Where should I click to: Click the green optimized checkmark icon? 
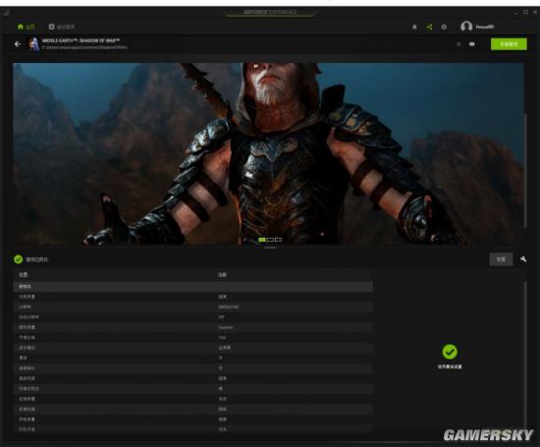pos(19,259)
